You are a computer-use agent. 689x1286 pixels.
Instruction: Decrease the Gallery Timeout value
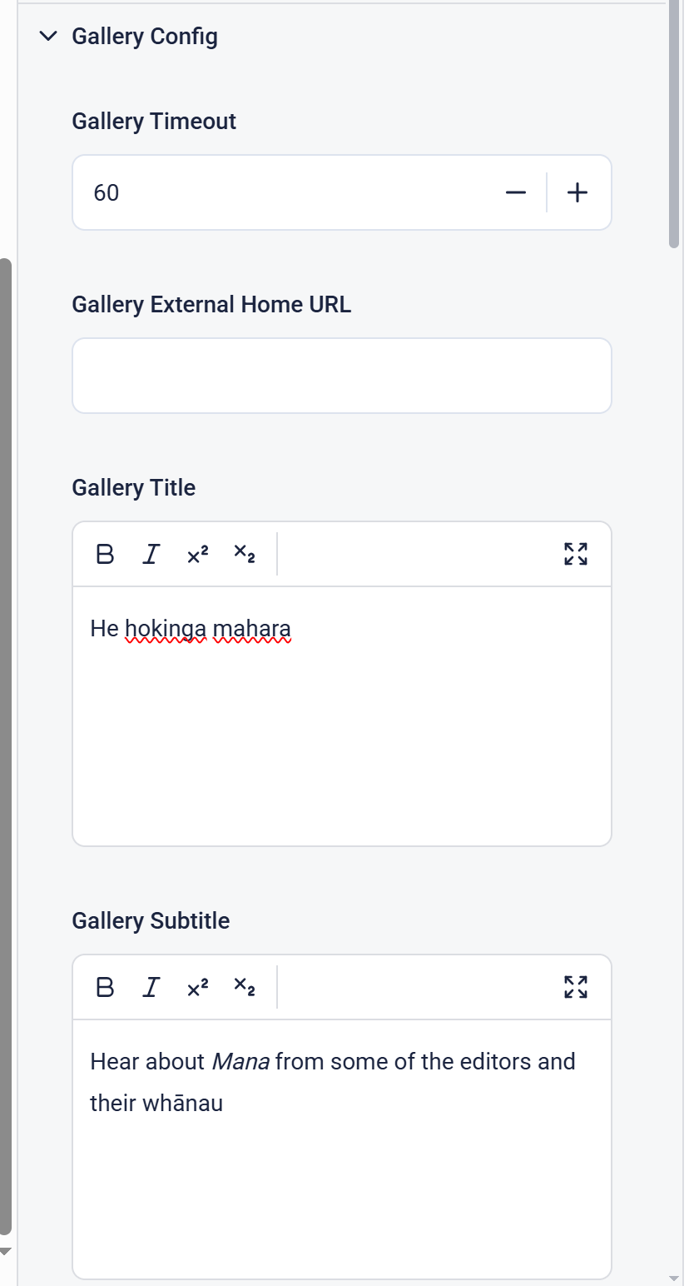(x=516, y=193)
